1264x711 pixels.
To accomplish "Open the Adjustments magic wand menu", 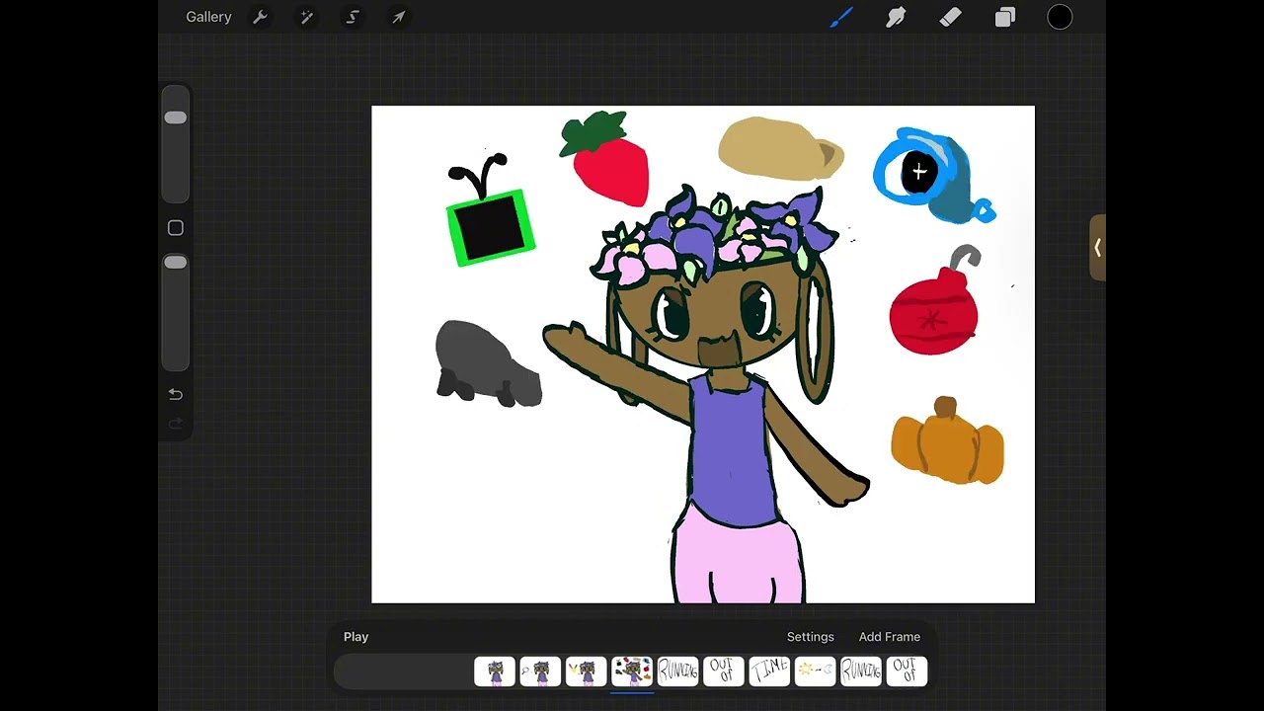I will click(307, 17).
